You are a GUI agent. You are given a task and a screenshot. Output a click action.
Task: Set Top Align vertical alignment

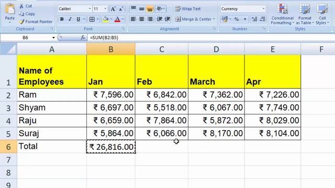pyautogui.click(x=133, y=9)
